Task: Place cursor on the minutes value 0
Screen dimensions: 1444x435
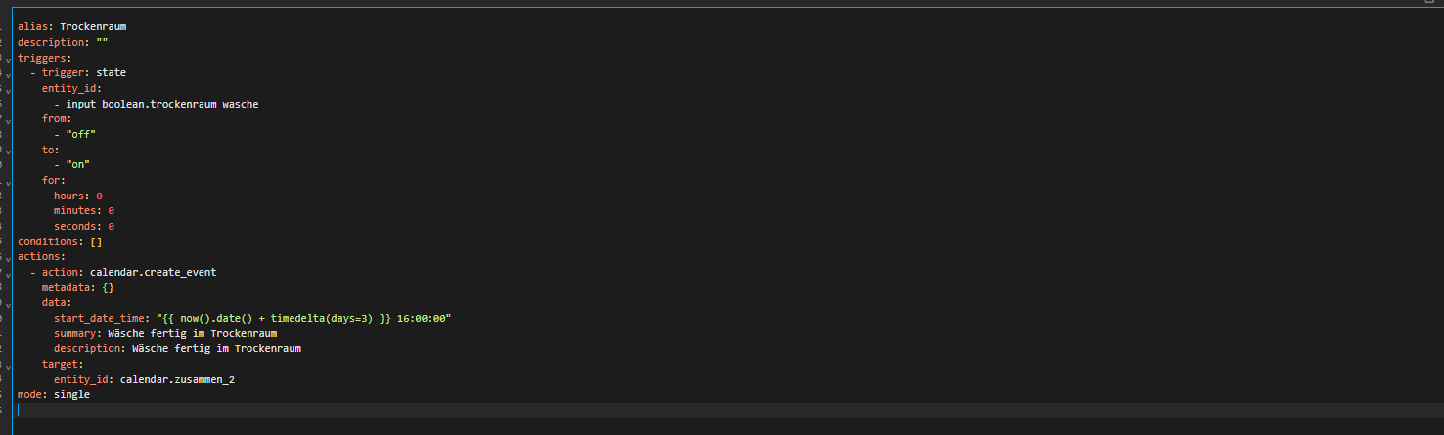Action: (x=112, y=210)
